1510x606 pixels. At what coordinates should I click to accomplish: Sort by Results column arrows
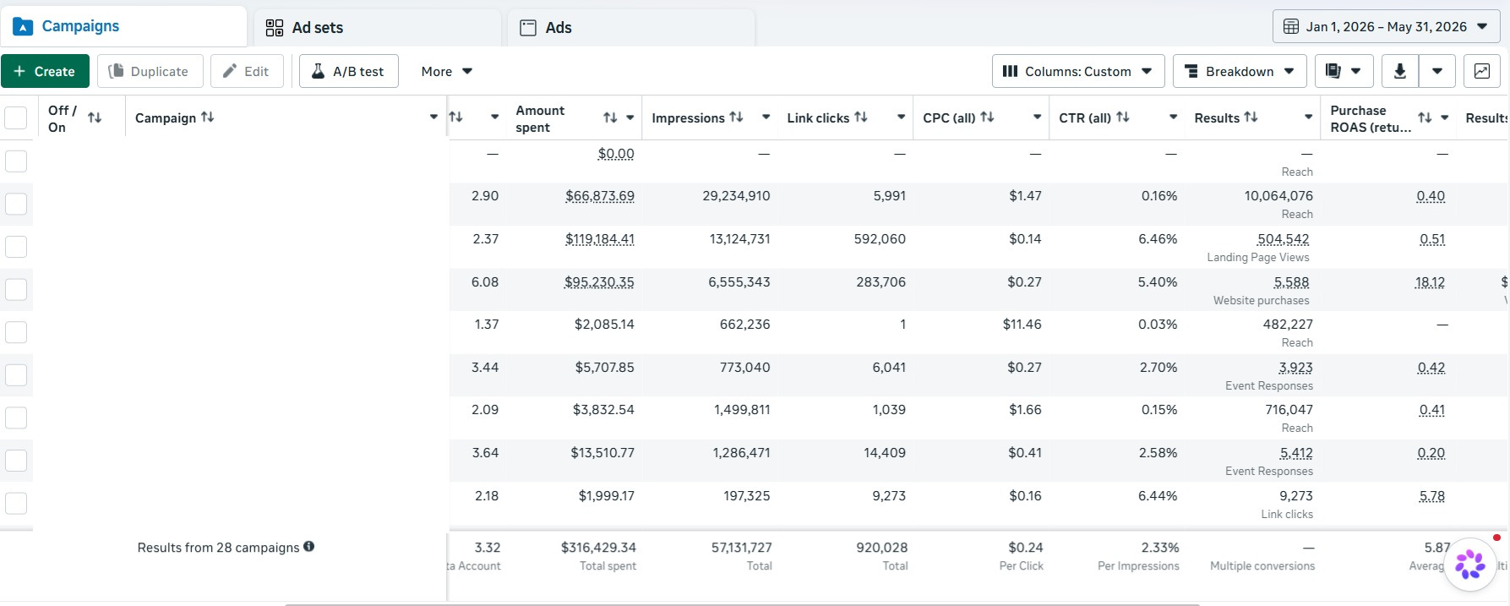[x=1251, y=117]
